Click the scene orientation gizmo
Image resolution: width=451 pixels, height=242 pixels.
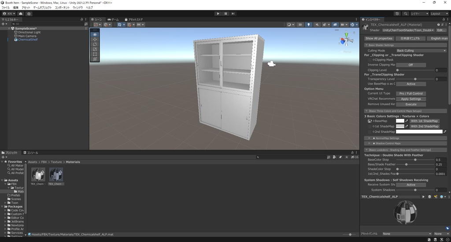pyautogui.click(x=346, y=40)
